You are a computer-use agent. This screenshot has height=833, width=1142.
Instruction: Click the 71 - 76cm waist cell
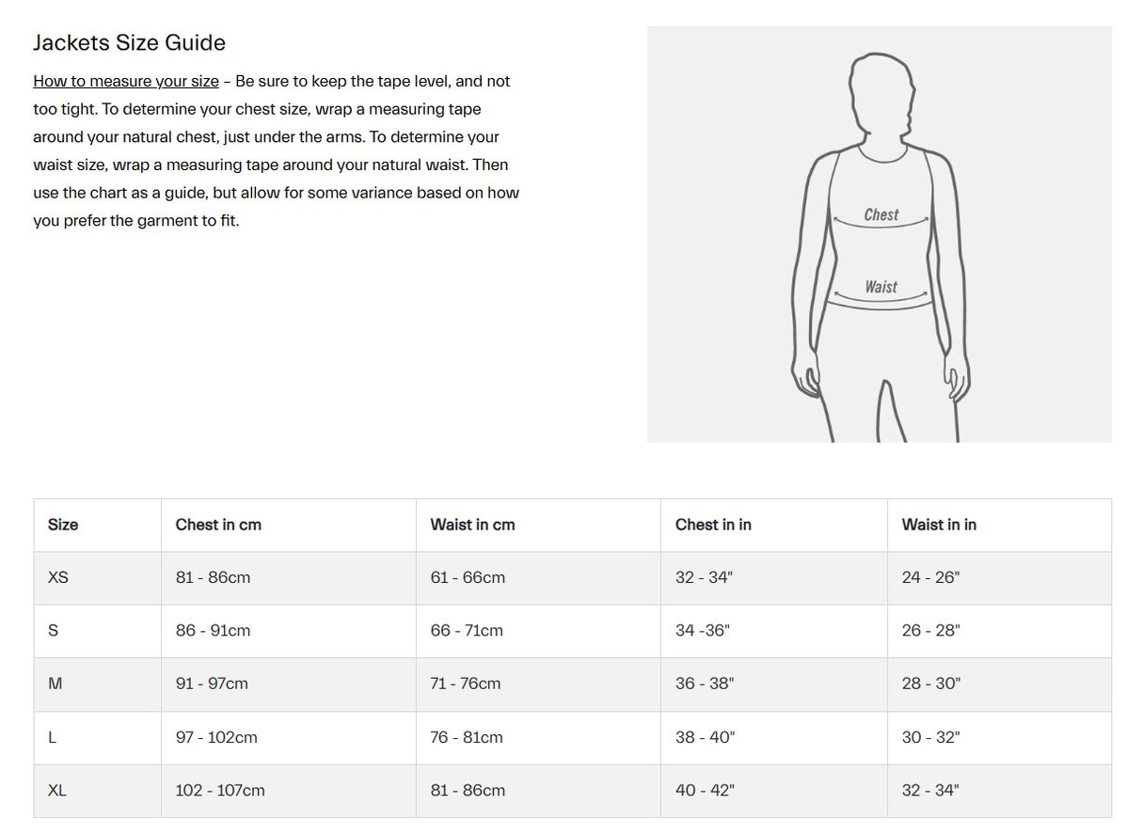point(466,684)
